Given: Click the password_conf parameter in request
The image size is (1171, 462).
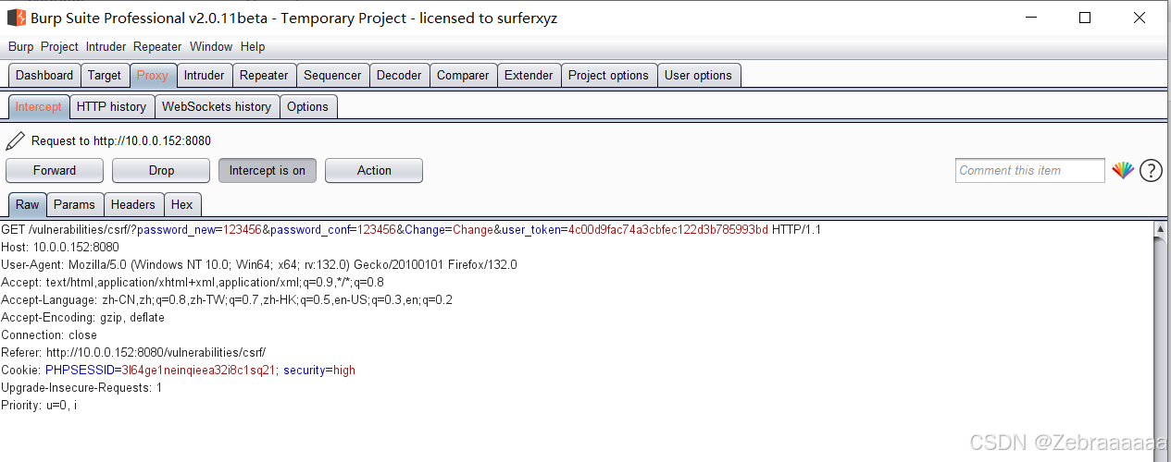Looking at the screenshot, I should (x=310, y=230).
